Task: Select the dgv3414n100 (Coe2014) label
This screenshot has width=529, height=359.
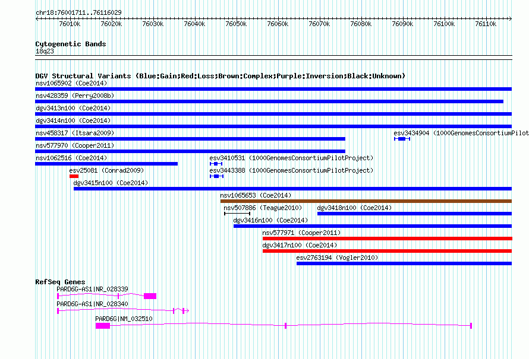Action: click(73, 120)
